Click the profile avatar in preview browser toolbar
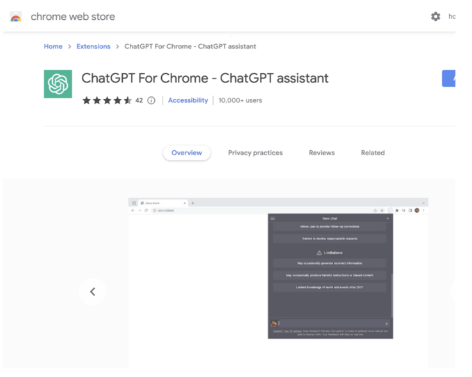The width and height of the screenshot is (472, 377). pyautogui.click(x=417, y=210)
